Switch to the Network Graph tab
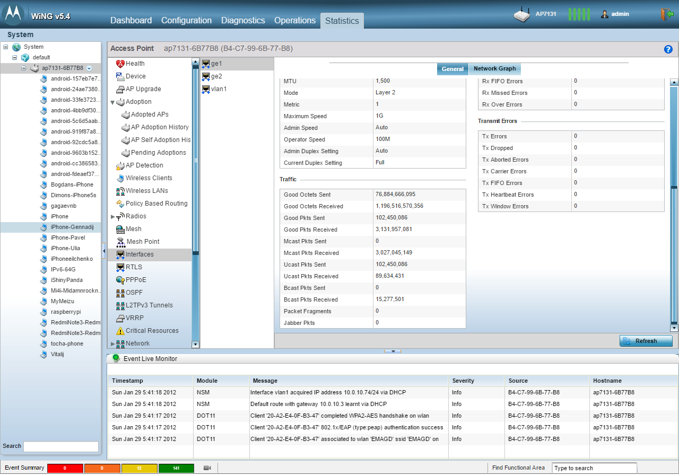Viewport: 679px width, 476px height. point(495,69)
